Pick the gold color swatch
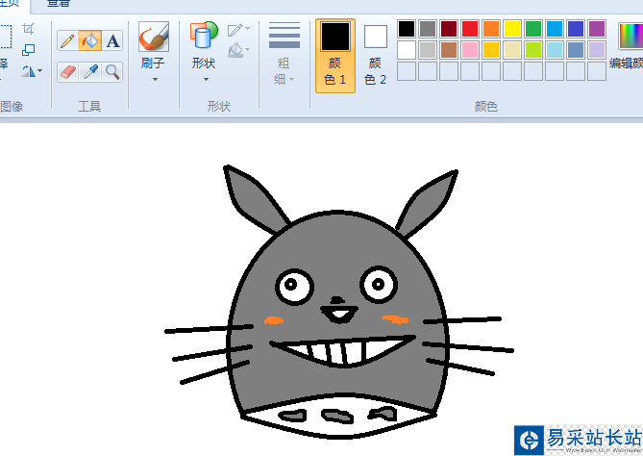643x456 pixels. pyautogui.click(x=491, y=50)
